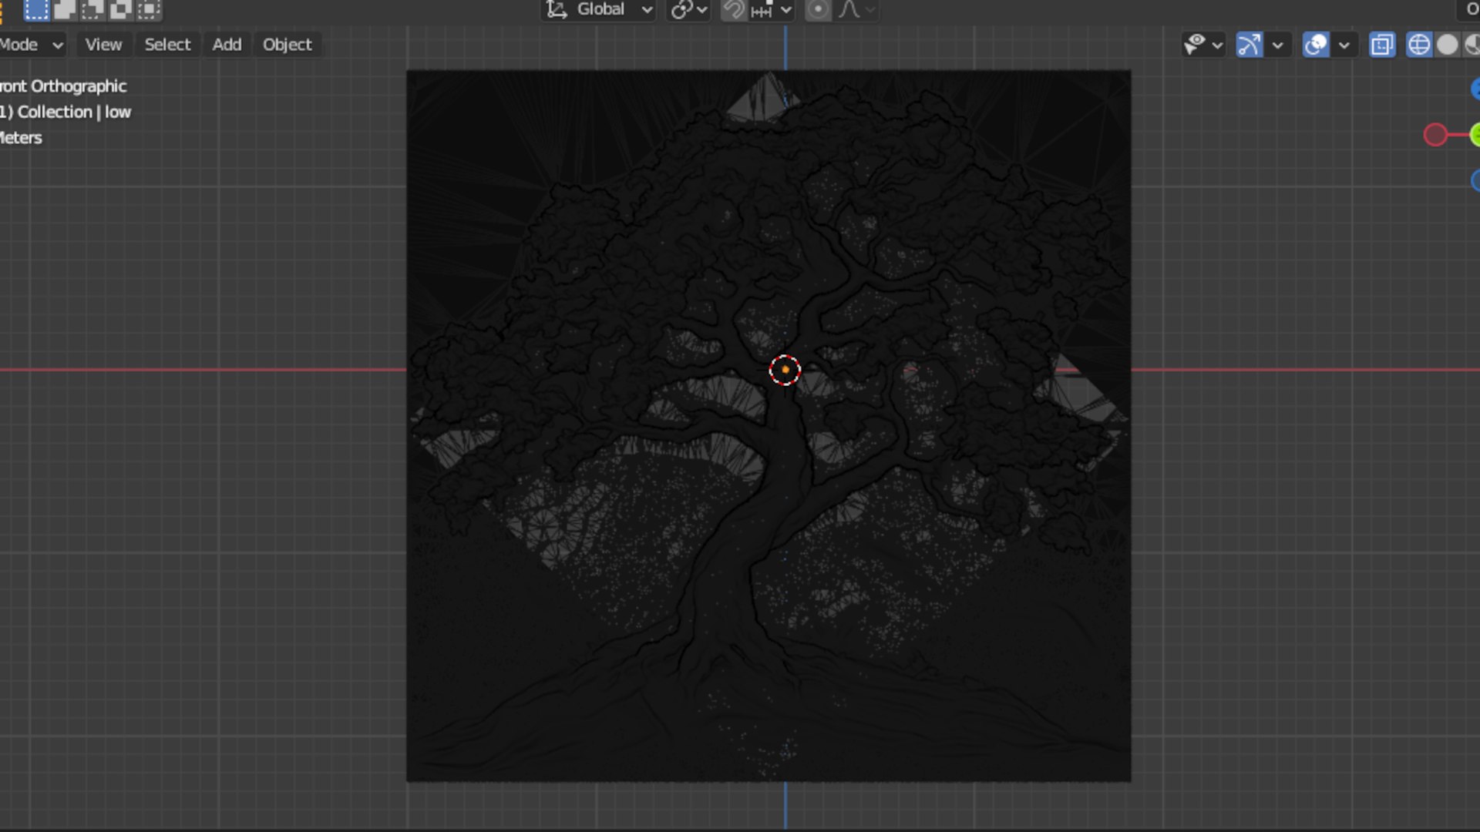Toggle Show Gizmo button
The image size is (1480, 832).
(x=1249, y=45)
